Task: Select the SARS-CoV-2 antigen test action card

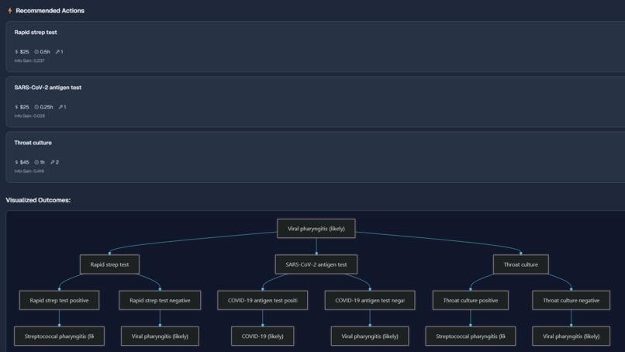Action: 316,102
